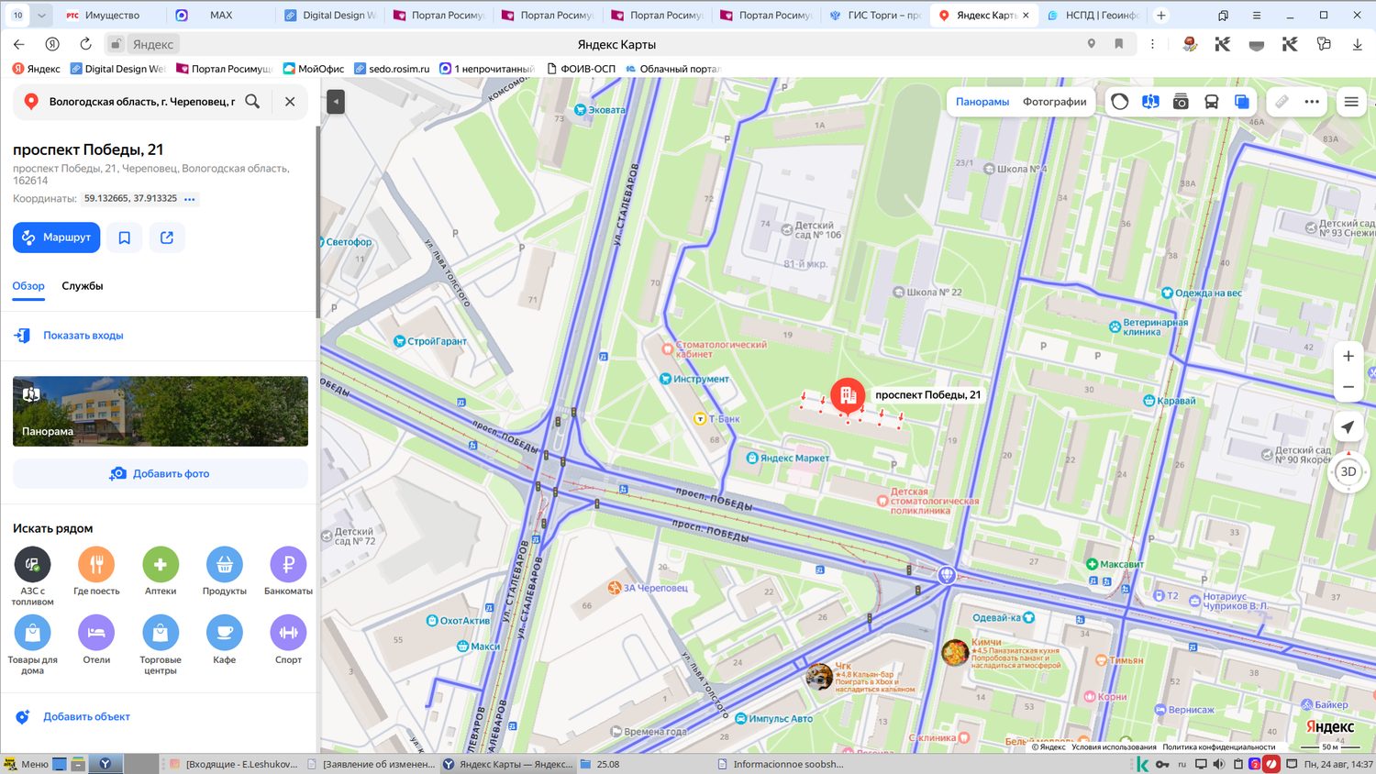Search nearby Кафе category

click(x=225, y=640)
